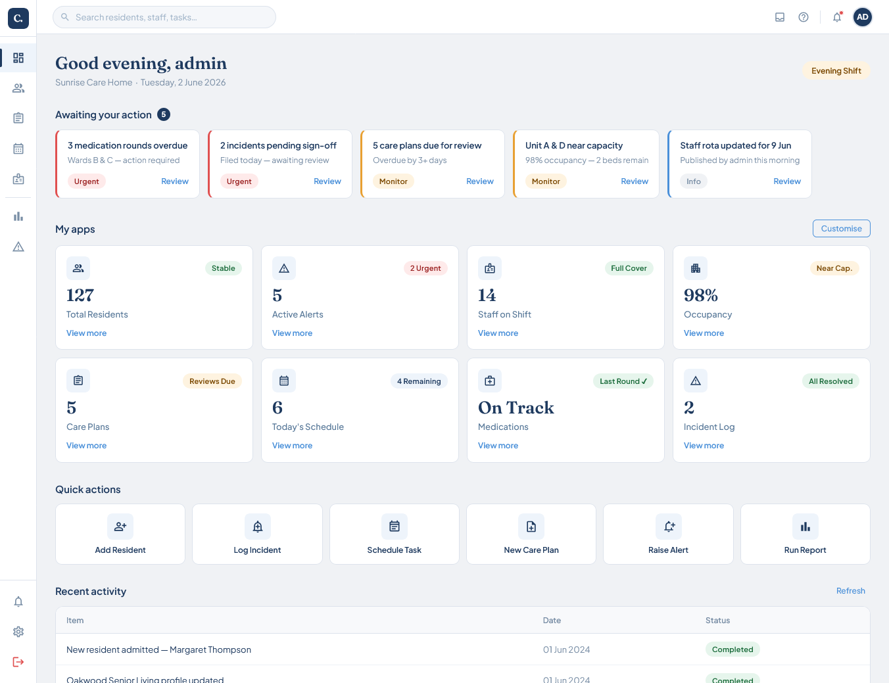889x683 pixels.
Task: Review the Unit A & D capacity alert
Action: (x=635, y=181)
